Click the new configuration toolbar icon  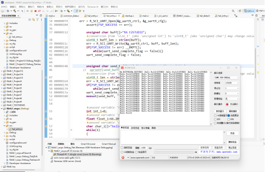pos(8,11)
